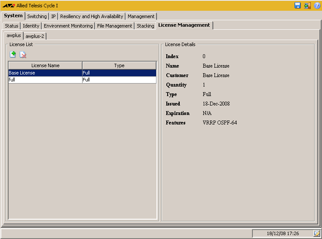Click the Index value 0
The height and width of the screenshot is (239, 322).
[204, 56]
